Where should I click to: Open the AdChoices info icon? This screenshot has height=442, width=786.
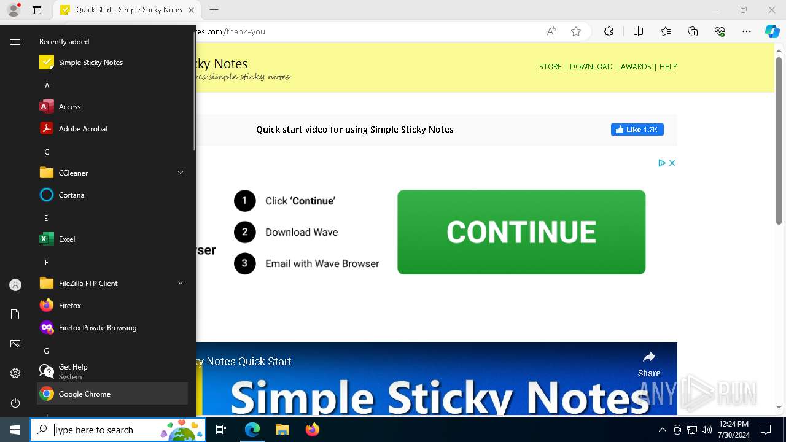tap(662, 163)
